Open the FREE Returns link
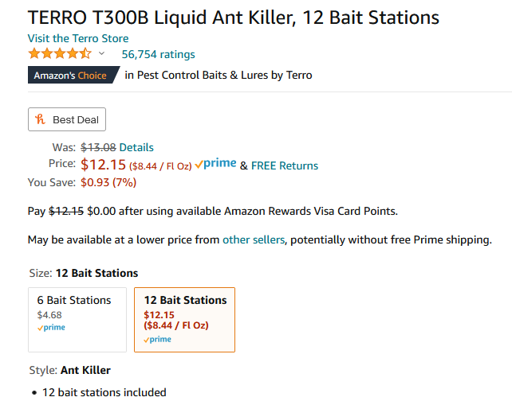The height and width of the screenshot is (397, 512). 285,165
